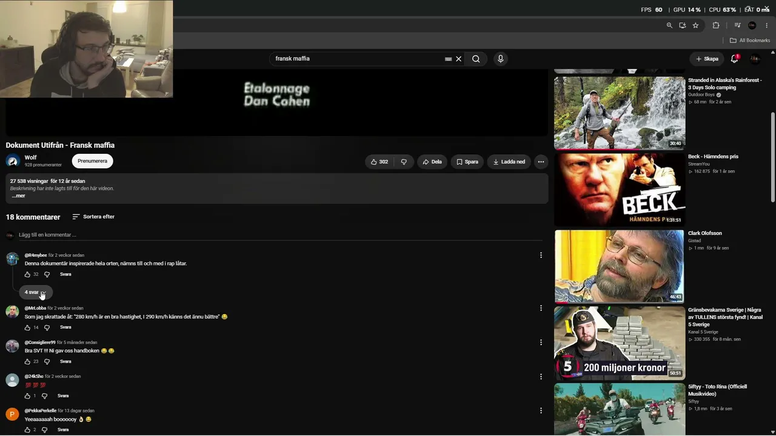Visit the Outdoor Boys channel
Screen dimensions: 776x436
coord(701,95)
